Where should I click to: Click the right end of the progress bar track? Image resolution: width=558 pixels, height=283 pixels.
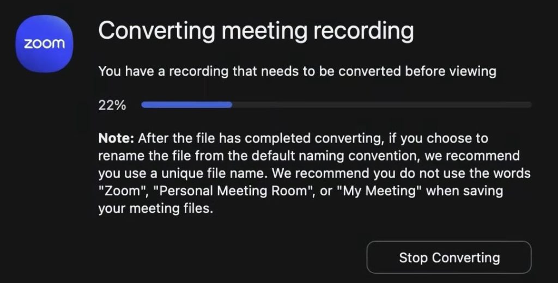click(x=527, y=104)
